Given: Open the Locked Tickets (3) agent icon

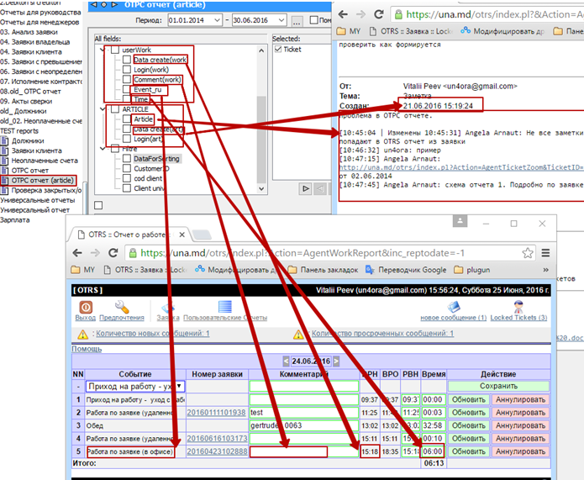Looking at the screenshot, I should click(x=518, y=307).
